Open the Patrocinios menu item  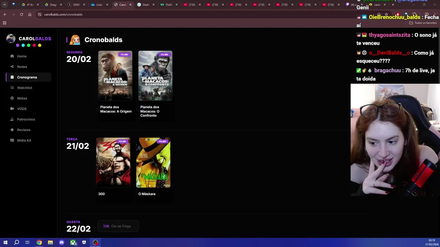(x=29, y=119)
